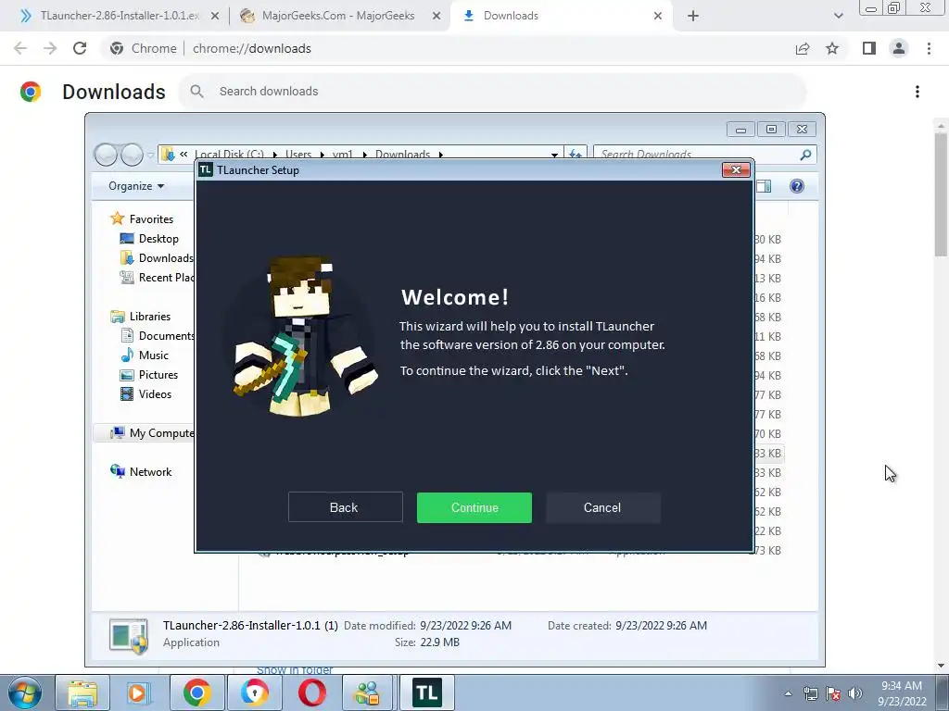Bookmark this page with the star icon
The height and width of the screenshot is (711, 949).
point(832,48)
